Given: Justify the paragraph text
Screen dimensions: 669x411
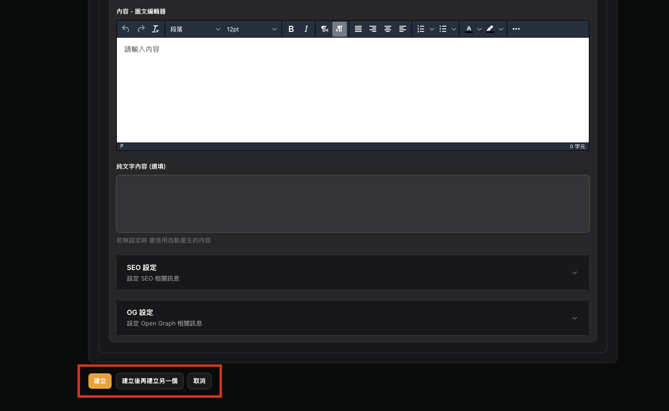Looking at the screenshot, I should 358,29.
